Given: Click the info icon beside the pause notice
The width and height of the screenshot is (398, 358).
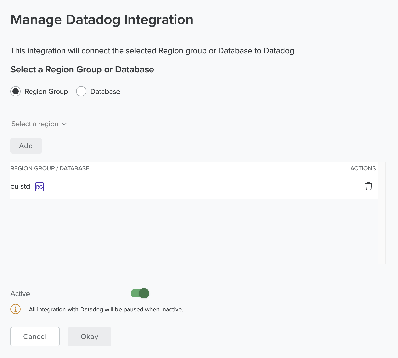Looking at the screenshot, I should click(x=16, y=309).
